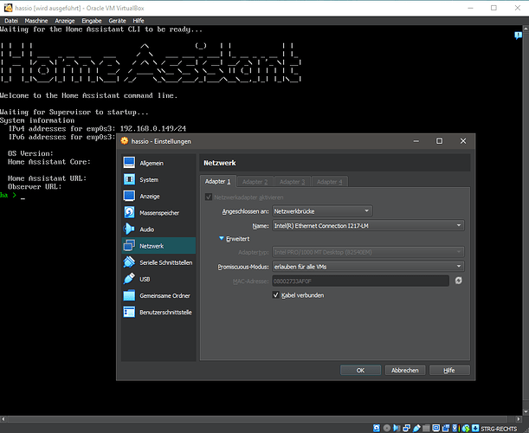This screenshot has width=529, height=433.
Task: Switch to the Adapter 2 tab
Action: click(255, 182)
